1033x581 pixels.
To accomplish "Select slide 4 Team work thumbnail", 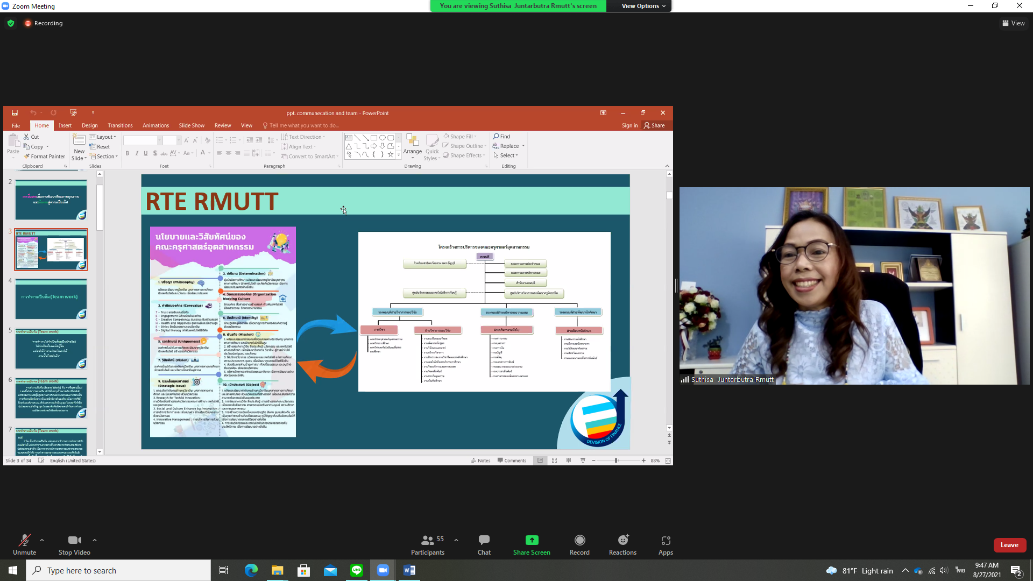I will pos(51,299).
